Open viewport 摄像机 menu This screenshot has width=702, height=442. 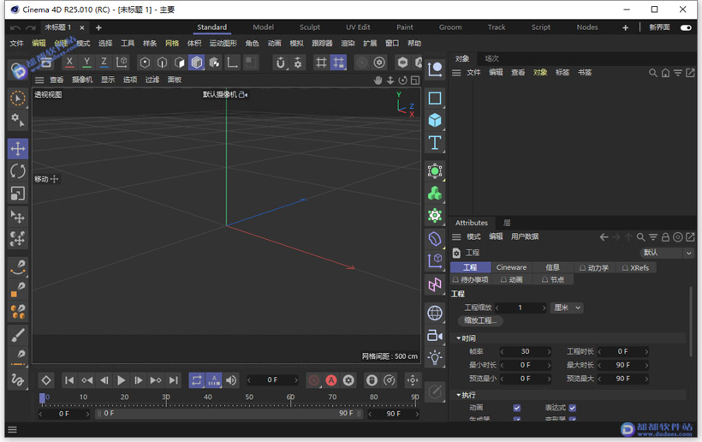[82, 80]
